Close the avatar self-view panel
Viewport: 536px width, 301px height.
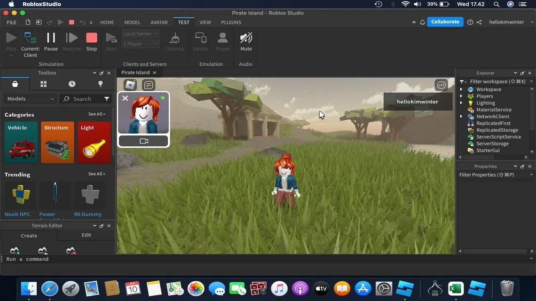125,98
